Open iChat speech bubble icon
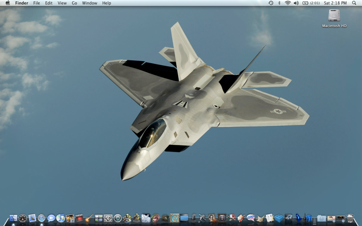This screenshot has width=362, height=226. [51, 218]
